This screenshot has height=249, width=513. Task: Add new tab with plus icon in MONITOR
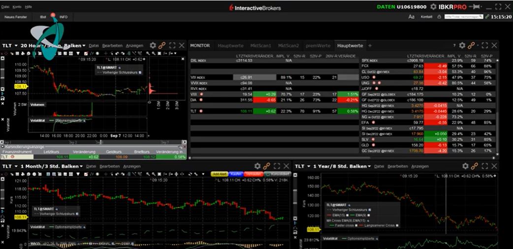click(370, 45)
